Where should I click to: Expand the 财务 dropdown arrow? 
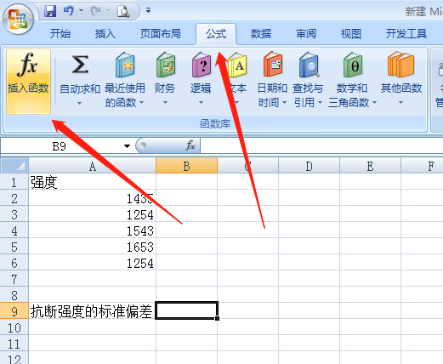pos(165,103)
